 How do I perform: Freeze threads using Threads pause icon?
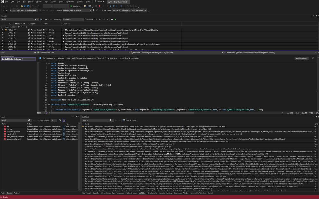pos(112,19)
